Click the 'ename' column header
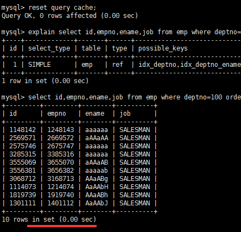The height and width of the screenshot is (232, 241). tap(94, 114)
